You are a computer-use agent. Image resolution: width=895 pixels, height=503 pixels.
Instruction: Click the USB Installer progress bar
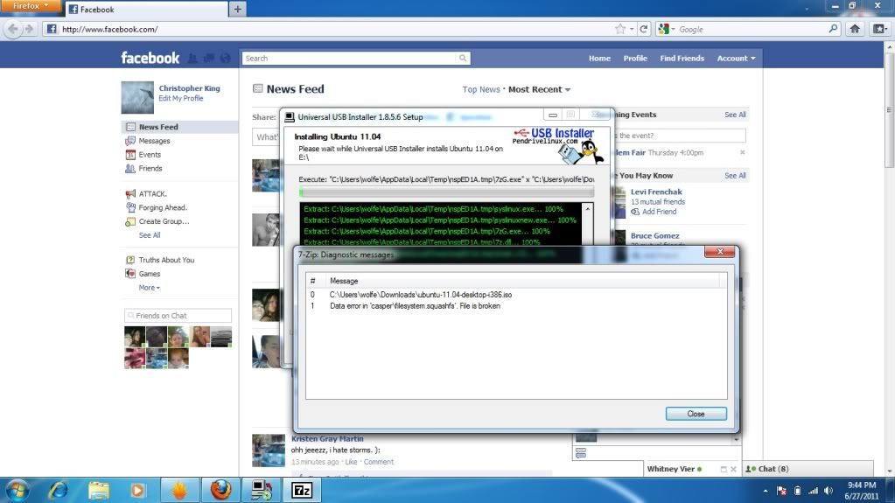[446, 192]
